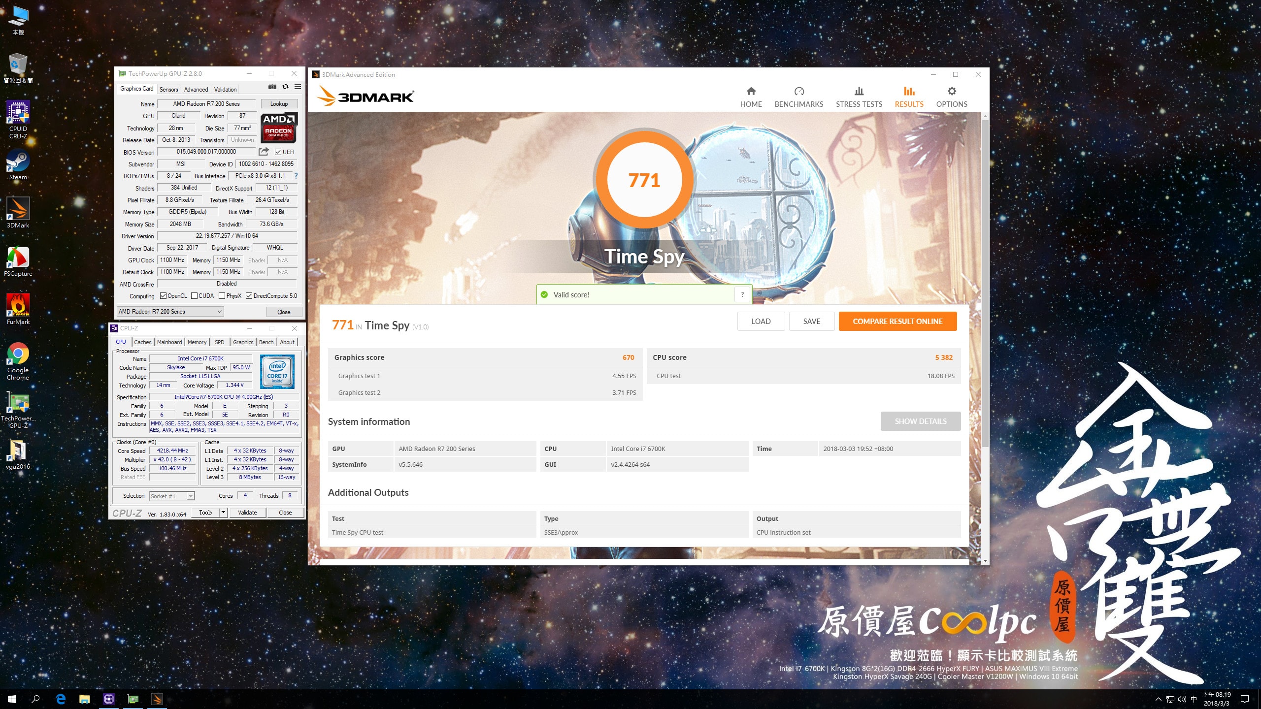The height and width of the screenshot is (709, 1261).
Task: Click the GPU-Z Lookup button
Action: coord(279,104)
